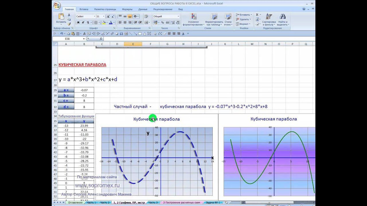Toggle center text alignment
The width and height of the screenshot is (367, 206).
(125, 22)
